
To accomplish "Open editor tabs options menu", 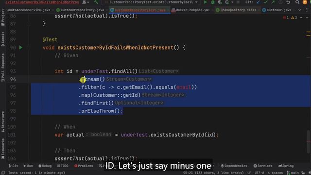I will pos(307,10).
